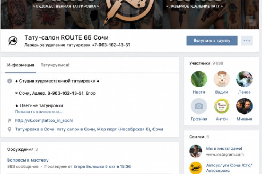Click the map pin location icon
Image resolution: width=262 pixels, height=174 pixels.
[x=9, y=129]
